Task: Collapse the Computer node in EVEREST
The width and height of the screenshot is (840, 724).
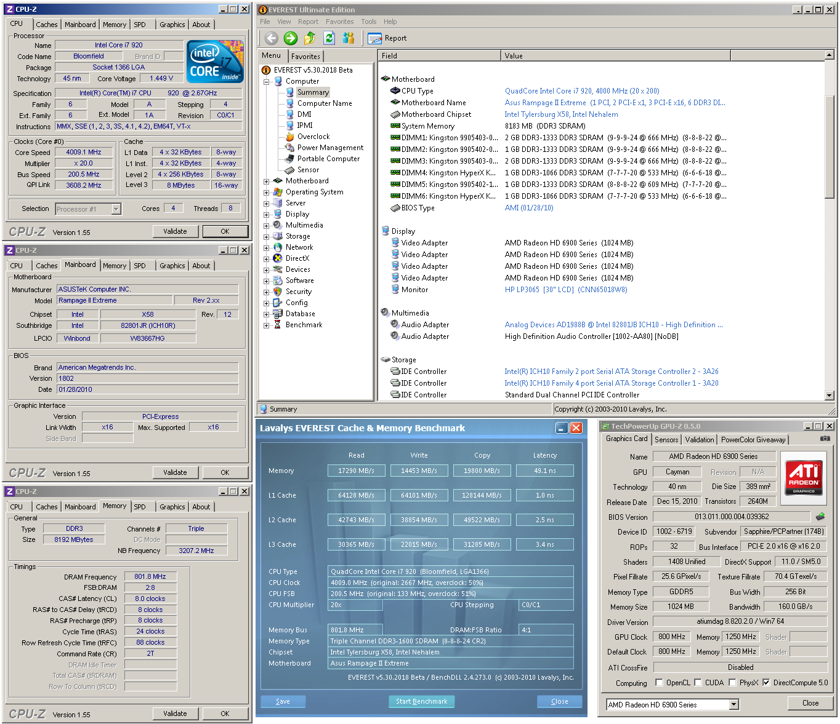Action: [x=267, y=81]
